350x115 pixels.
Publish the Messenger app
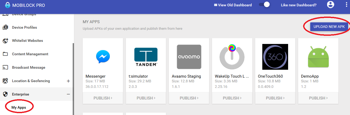coord(103,98)
